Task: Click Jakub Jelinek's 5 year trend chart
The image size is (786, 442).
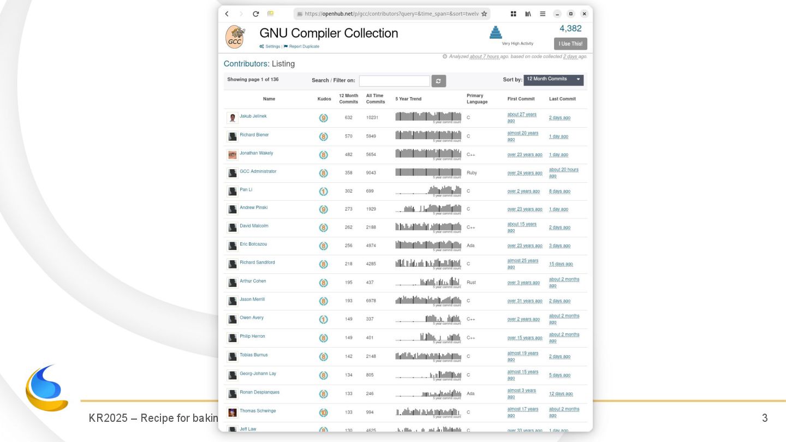Action: pyautogui.click(x=428, y=117)
